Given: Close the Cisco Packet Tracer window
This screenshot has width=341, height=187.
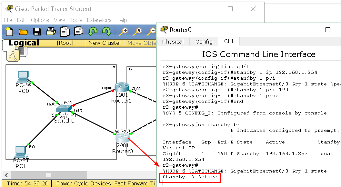Looking at the screenshot, I should (x=253, y=9).
